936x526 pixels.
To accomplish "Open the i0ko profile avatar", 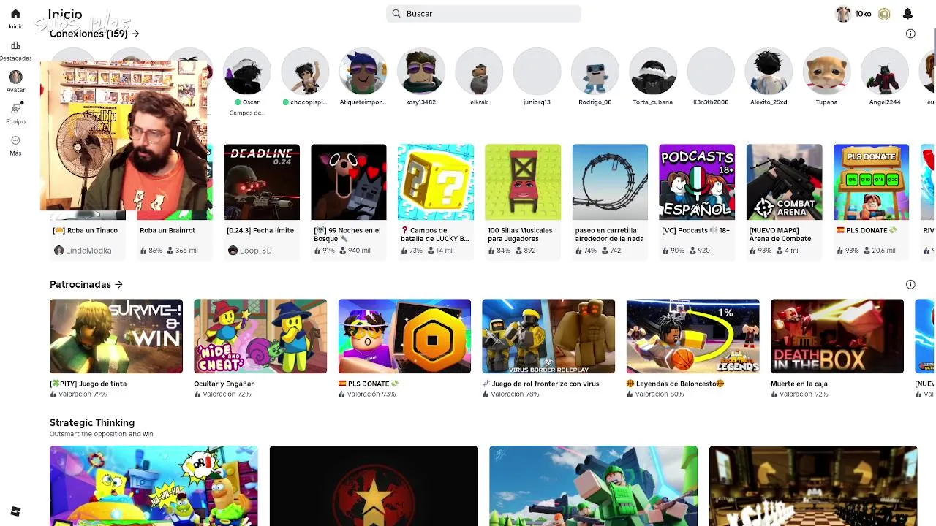I will [x=843, y=14].
